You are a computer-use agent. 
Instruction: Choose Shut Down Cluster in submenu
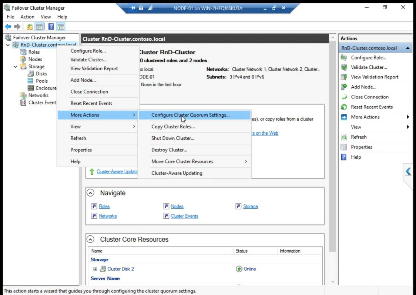tap(195, 138)
